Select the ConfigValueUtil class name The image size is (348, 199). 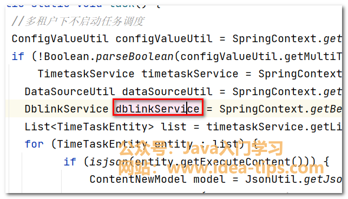(60, 38)
